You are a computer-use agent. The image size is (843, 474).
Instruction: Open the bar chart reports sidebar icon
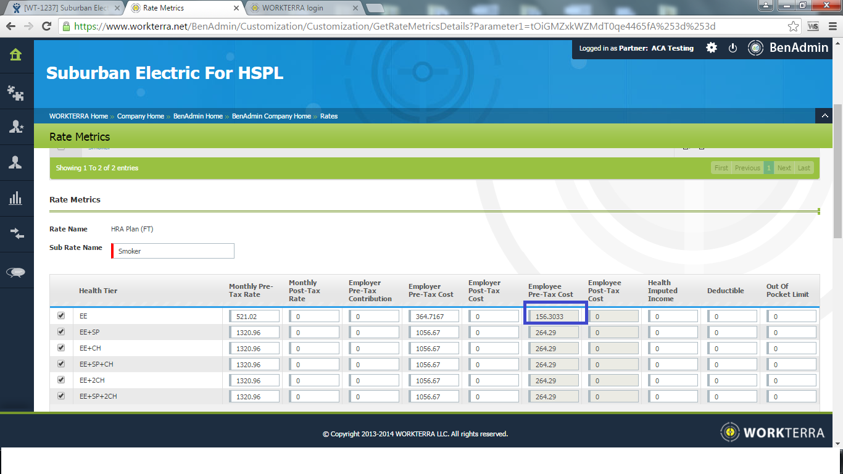(15, 198)
